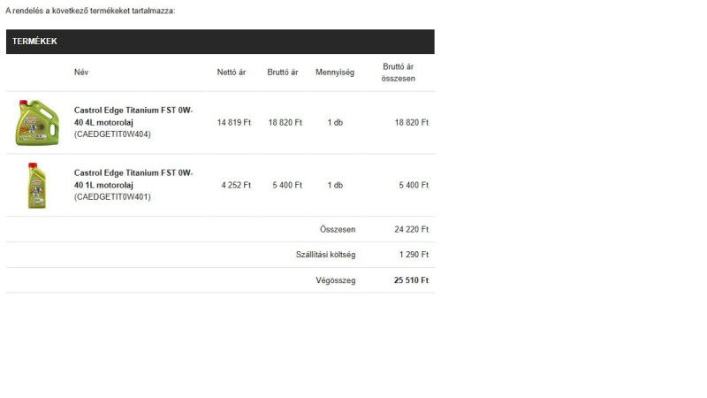The height and width of the screenshot is (398, 707).
Task: Click the 1 db quantity for 4L oil
Action: [x=335, y=123]
